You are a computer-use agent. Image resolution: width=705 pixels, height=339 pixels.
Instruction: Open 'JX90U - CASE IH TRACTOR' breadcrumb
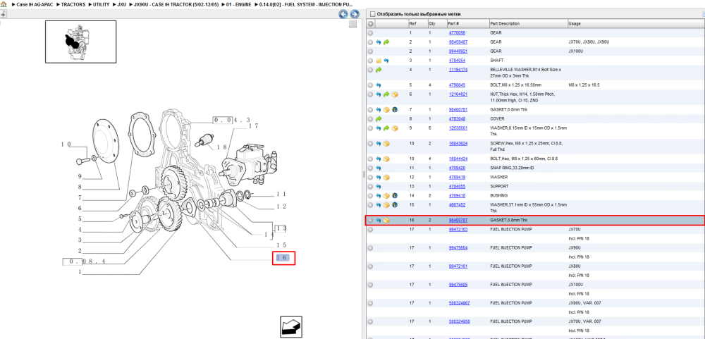176,4
